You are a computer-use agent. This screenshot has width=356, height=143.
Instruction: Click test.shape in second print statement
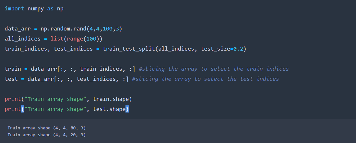point(109,109)
